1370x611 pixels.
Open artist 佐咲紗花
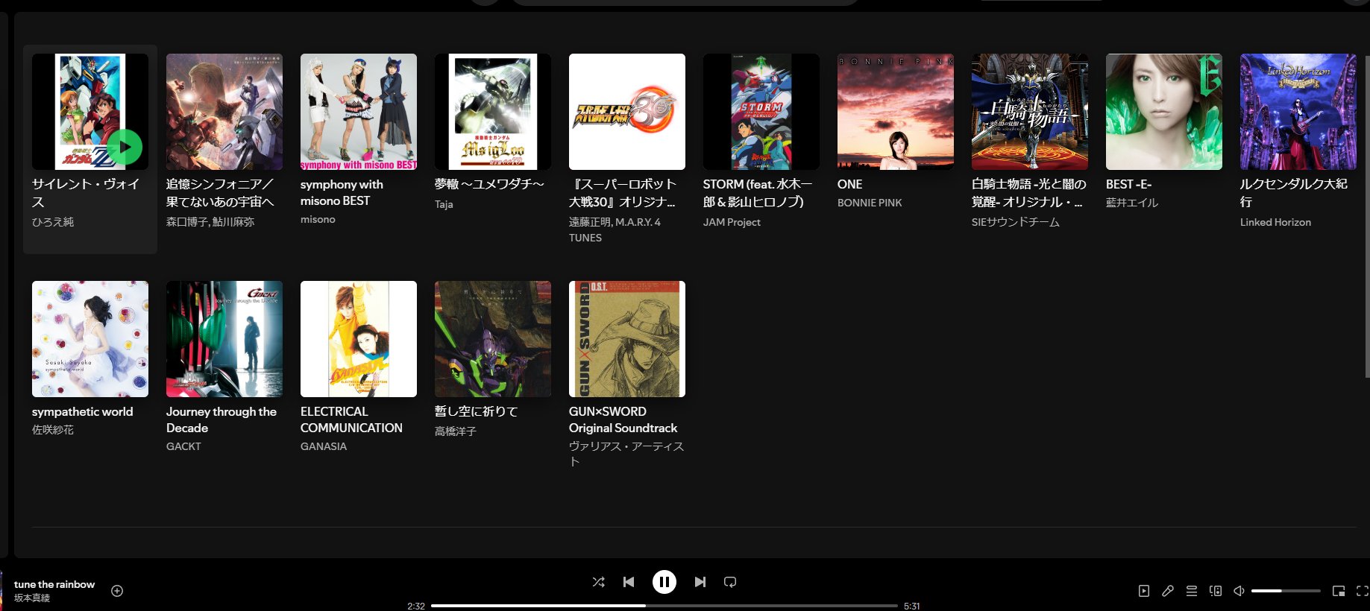tap(53, 430)
